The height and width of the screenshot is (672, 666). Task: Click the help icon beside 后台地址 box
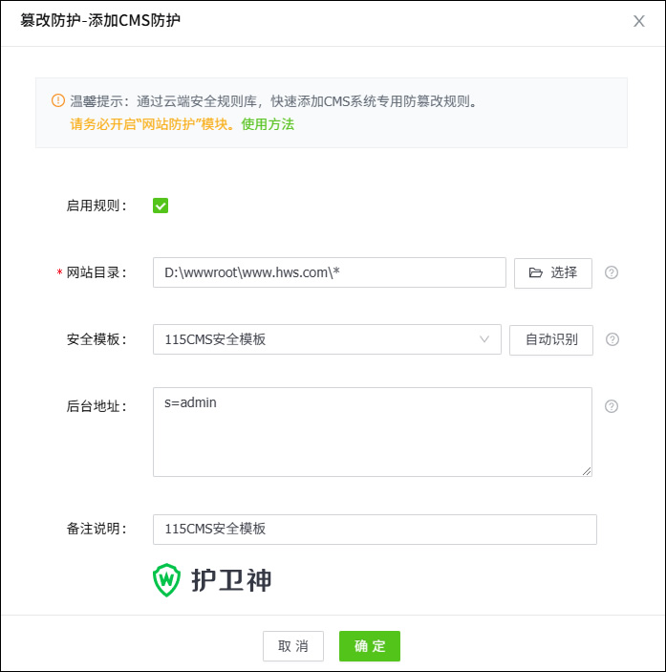(x=612, y=405)
